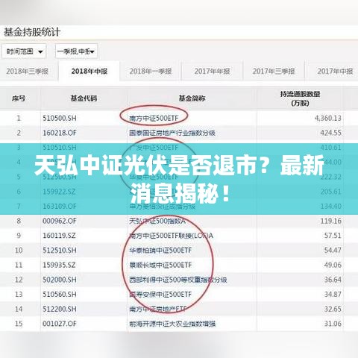Click the share value 36.64

(333, 280)
